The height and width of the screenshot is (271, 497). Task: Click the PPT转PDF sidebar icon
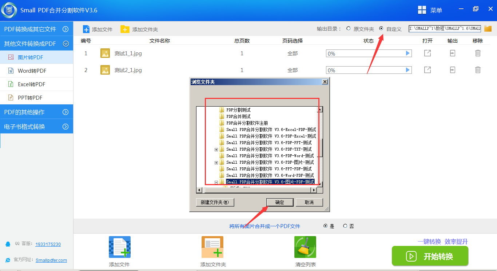11,97
